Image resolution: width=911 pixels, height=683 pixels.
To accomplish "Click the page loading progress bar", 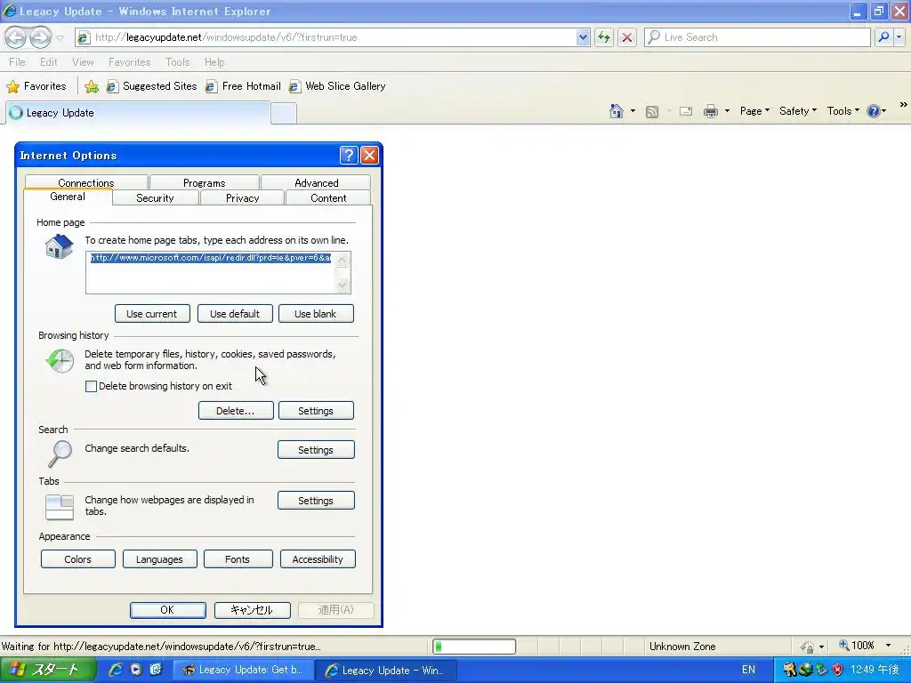I will tap(474, 647).
